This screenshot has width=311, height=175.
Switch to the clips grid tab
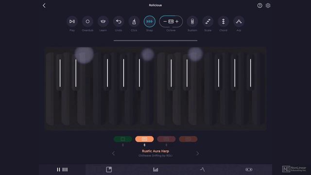point(109,170)
